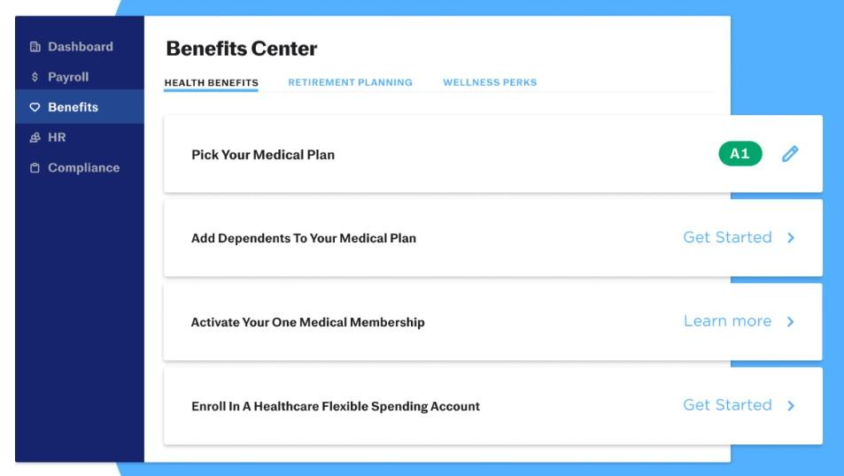This screenshot has width=844, height=476.
Task: Click Get Started for Flexible Spending Account
Action: click(x=727, y=405)
